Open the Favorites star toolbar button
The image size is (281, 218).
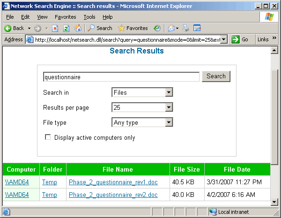(133, 28)
